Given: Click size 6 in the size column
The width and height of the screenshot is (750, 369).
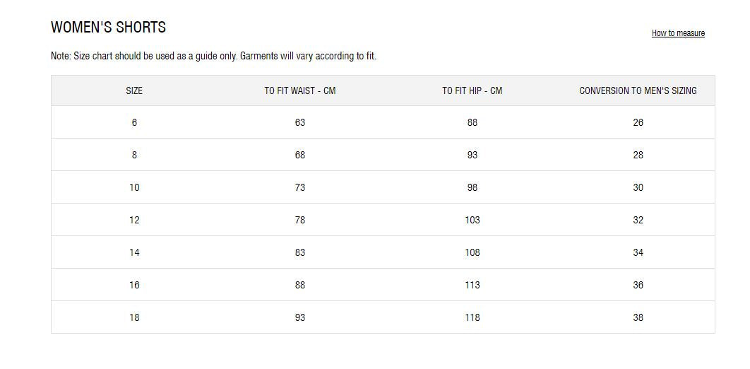Looking at the screenshot, I should coord(134,122).
